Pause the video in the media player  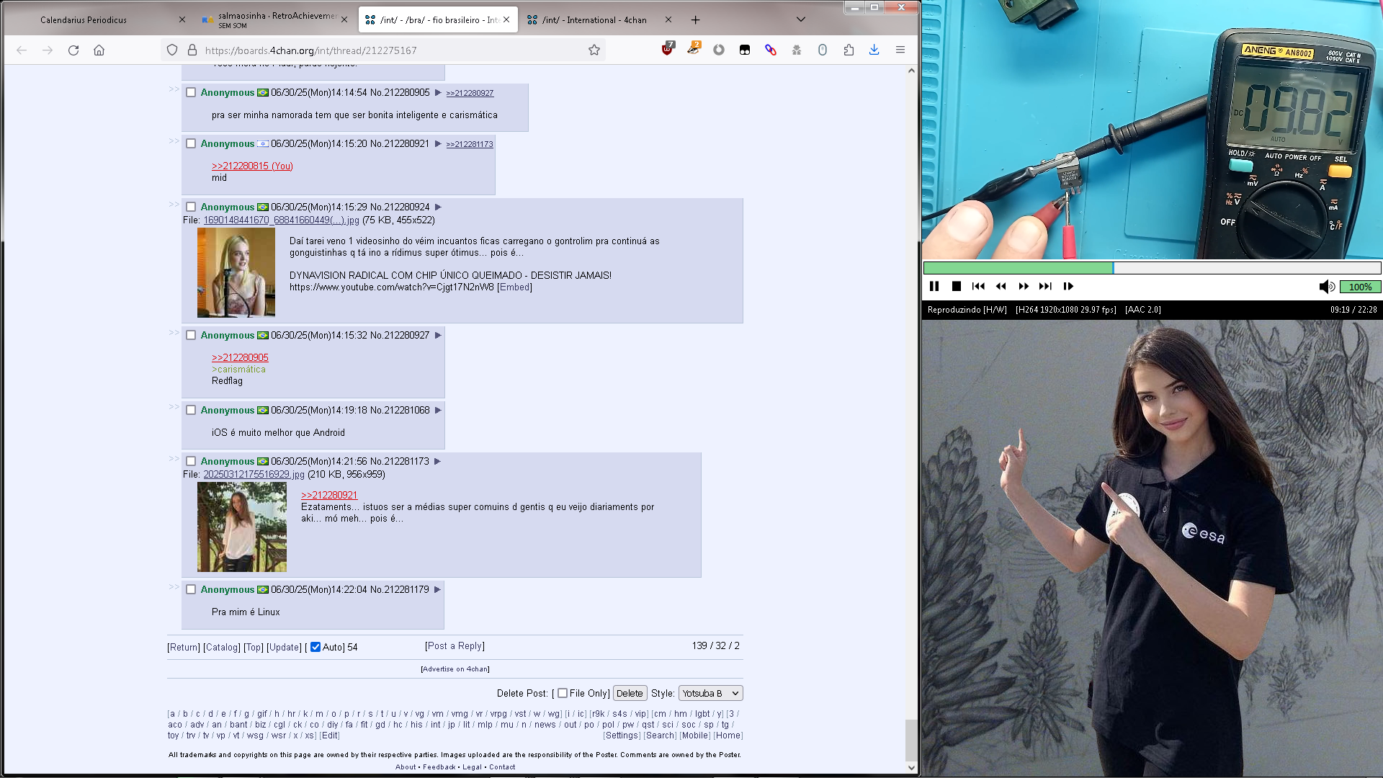click(934, 286)
